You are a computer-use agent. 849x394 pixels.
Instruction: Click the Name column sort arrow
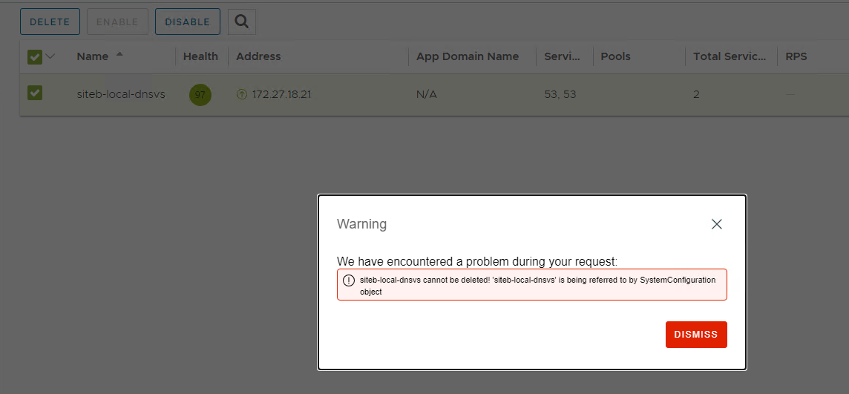119,56
